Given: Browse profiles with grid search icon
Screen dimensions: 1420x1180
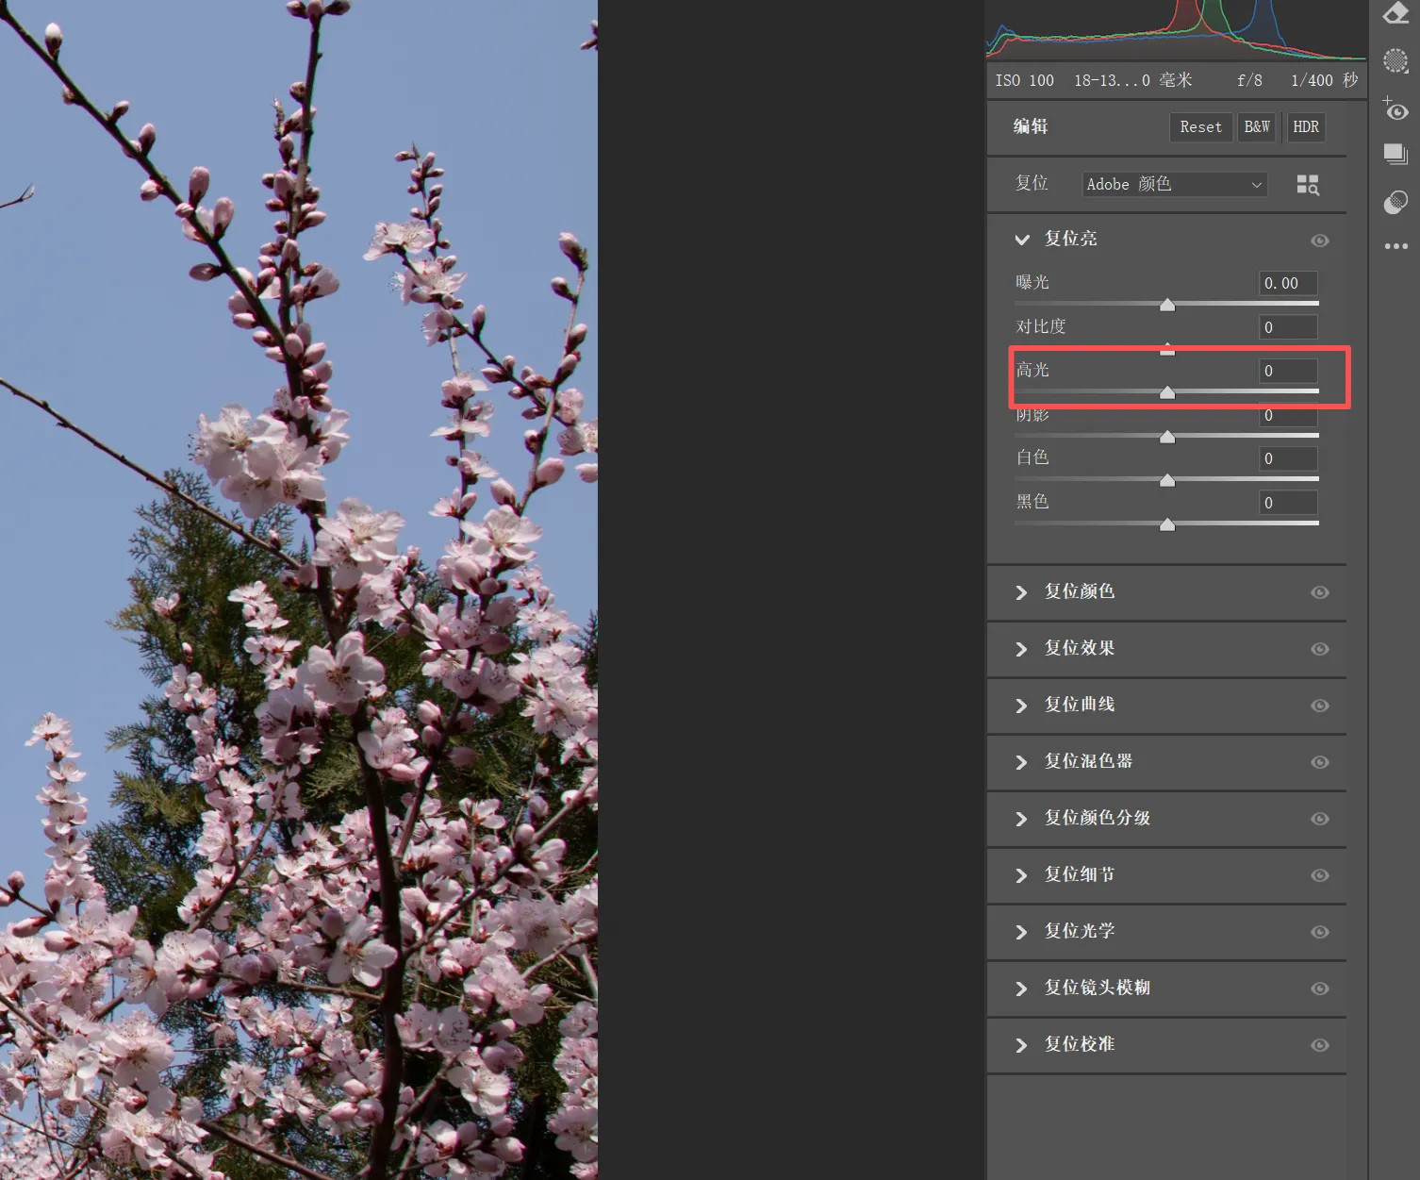Looking at the screenshot, I should click(1308, 185).
